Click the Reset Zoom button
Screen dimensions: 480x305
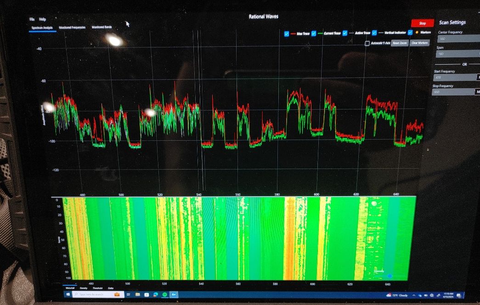point(400,43)
